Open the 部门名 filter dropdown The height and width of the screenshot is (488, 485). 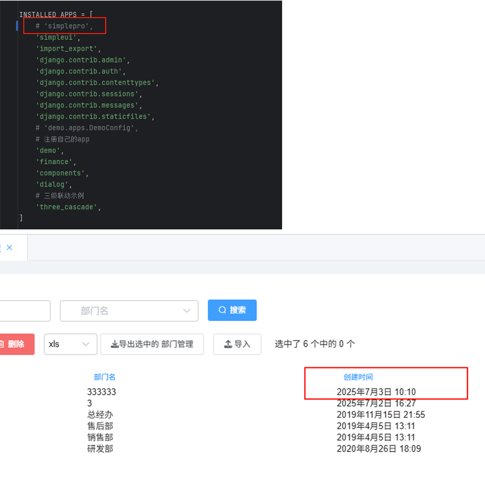click(x=129, y=311)
